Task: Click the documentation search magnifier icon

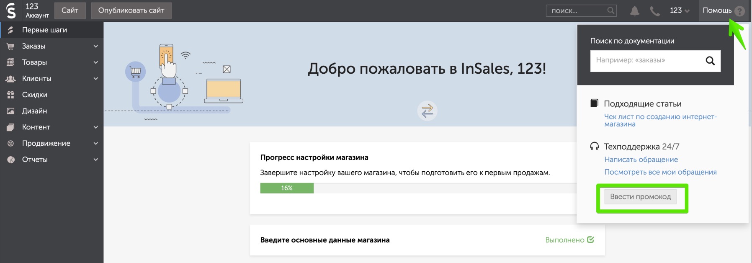Action: click(x=710, y=61)
